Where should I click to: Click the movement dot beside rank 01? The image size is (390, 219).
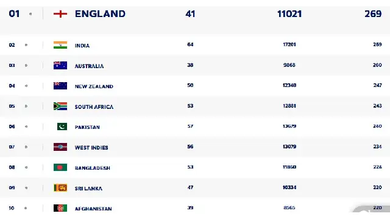(x=30, y=14)
